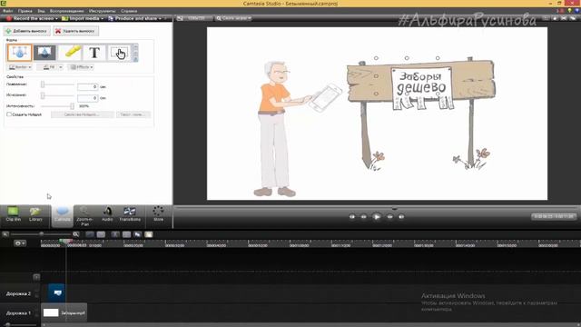Switch to the Library tab
Image resolution: width=581 pixels, height=327 pixels.
click(35, 214)
